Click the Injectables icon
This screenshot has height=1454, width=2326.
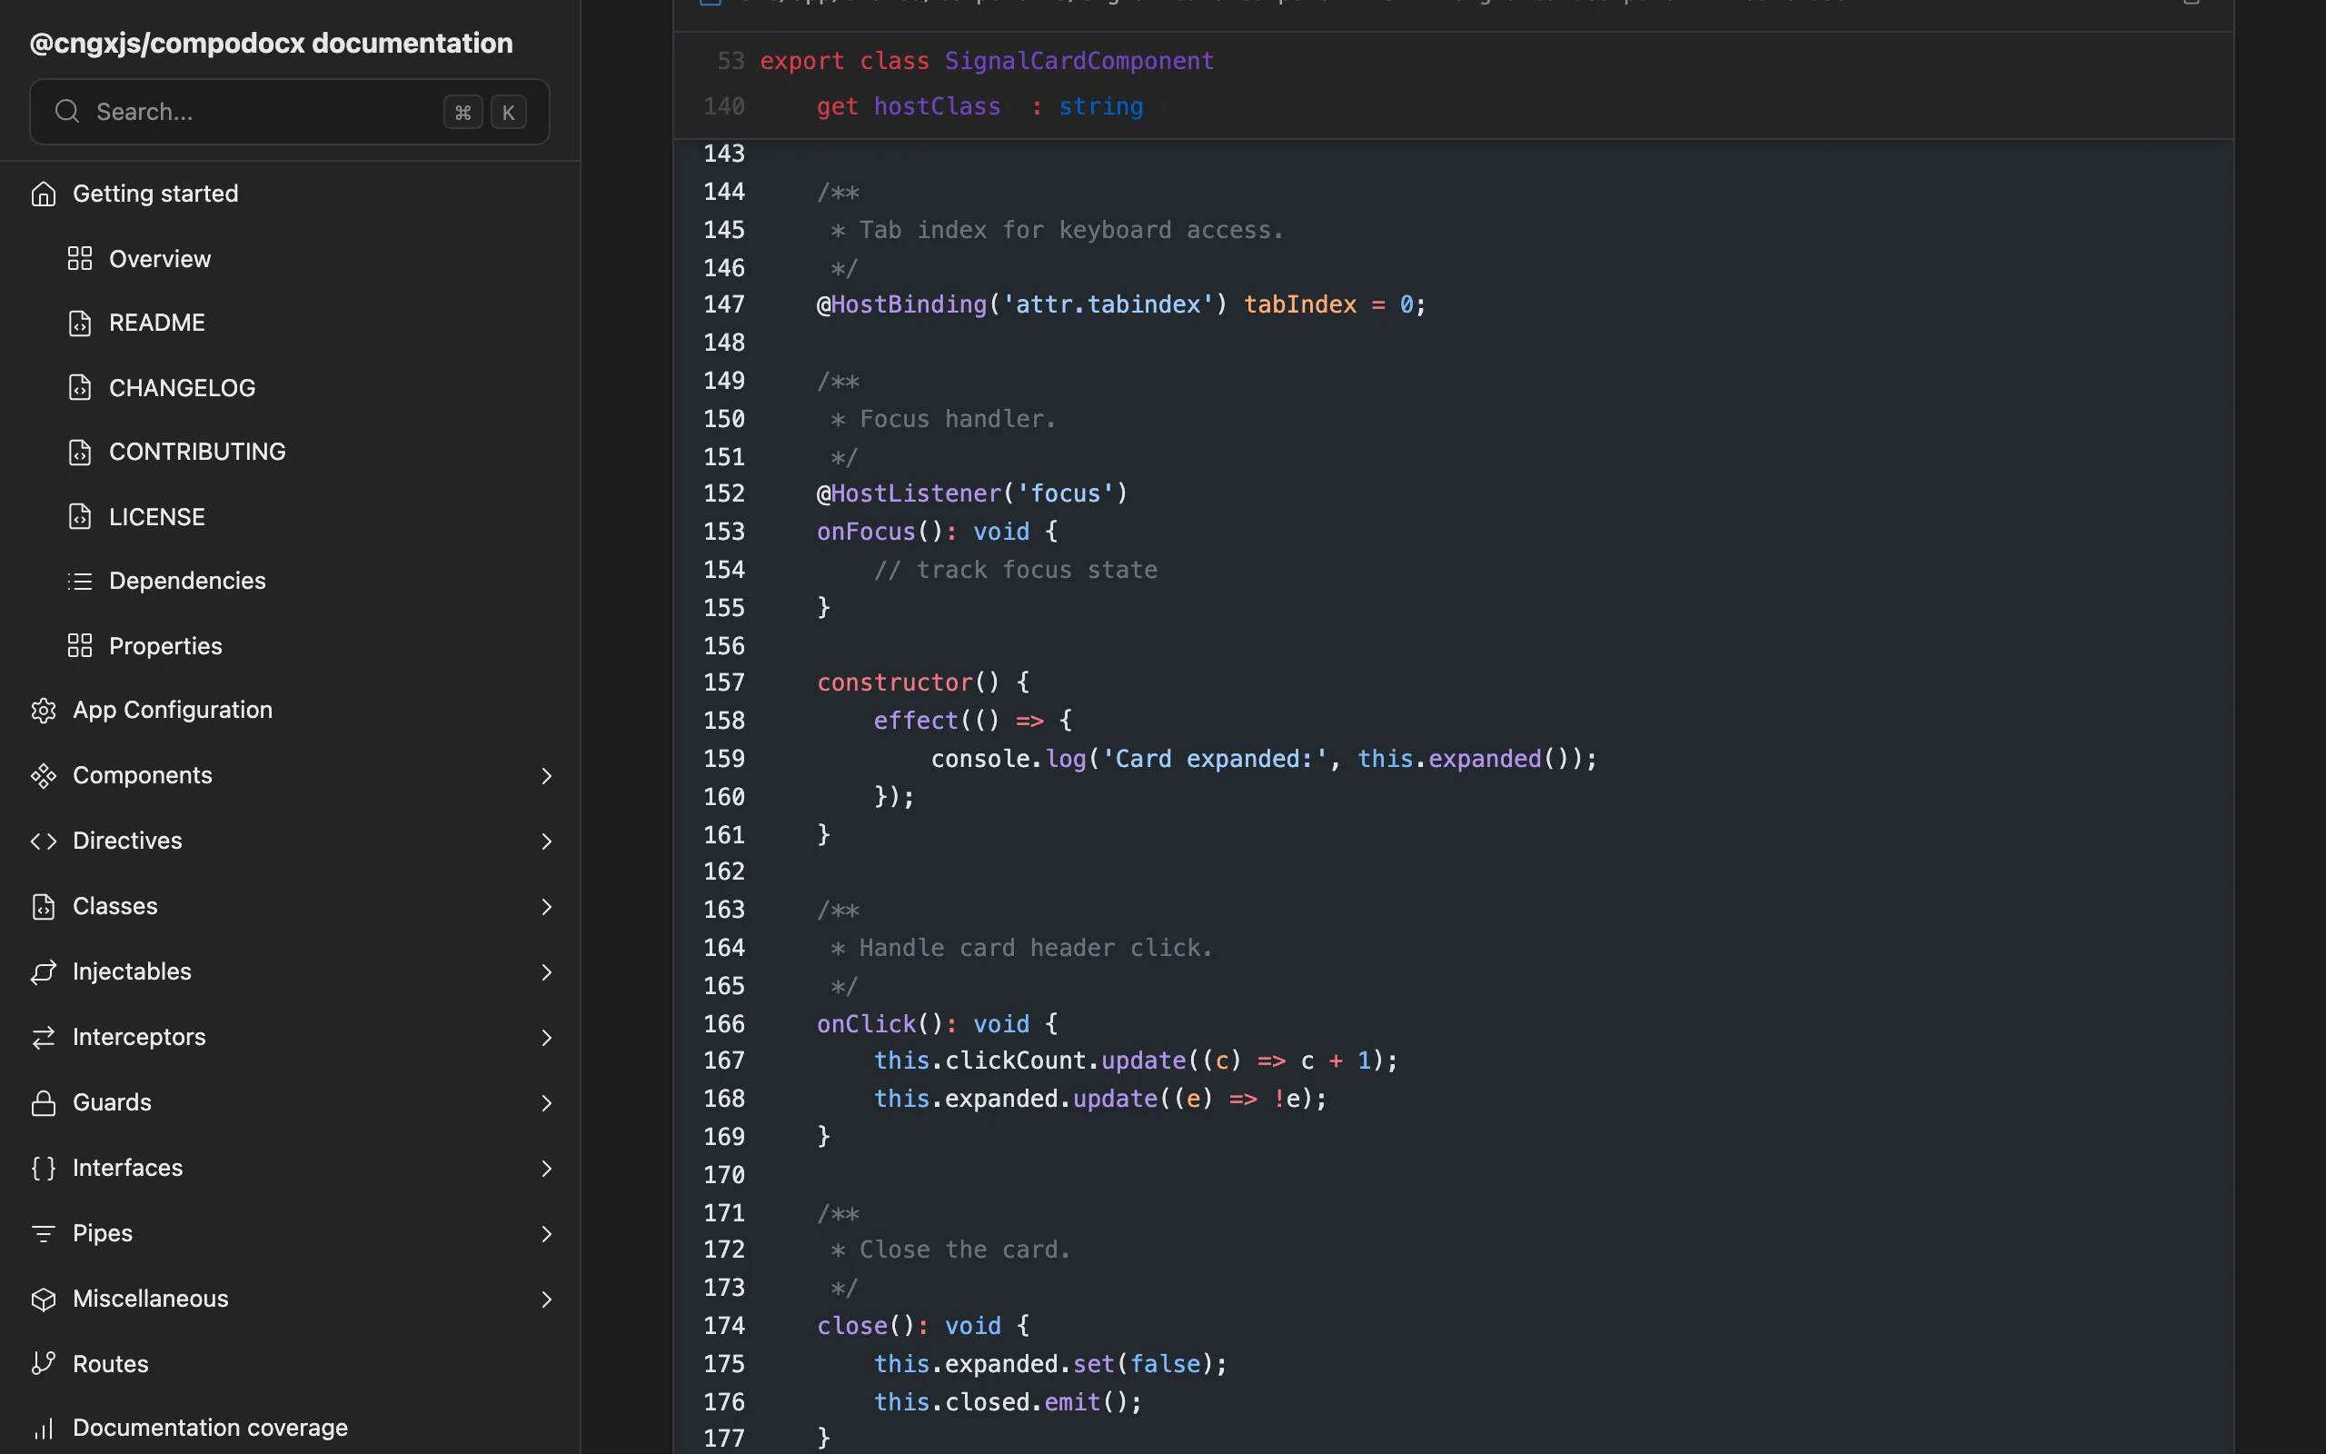pyautogui.click(x=44, y=971)
